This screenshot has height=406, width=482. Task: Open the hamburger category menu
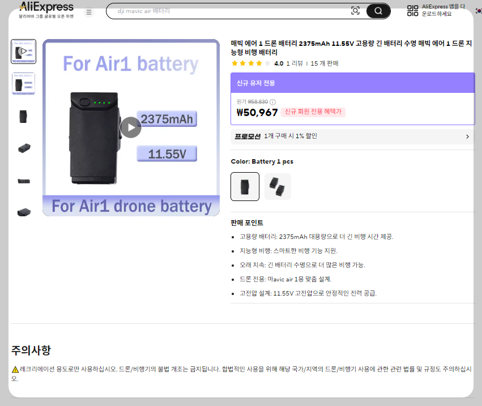pyautogui.click(x=89, y=12)
